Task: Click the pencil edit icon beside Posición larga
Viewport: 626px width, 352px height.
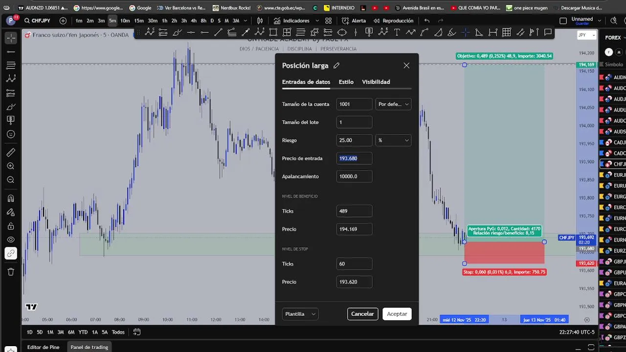Action: [x=336, y=66]
